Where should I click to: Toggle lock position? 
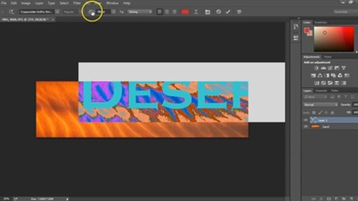[x=326, y=113]
